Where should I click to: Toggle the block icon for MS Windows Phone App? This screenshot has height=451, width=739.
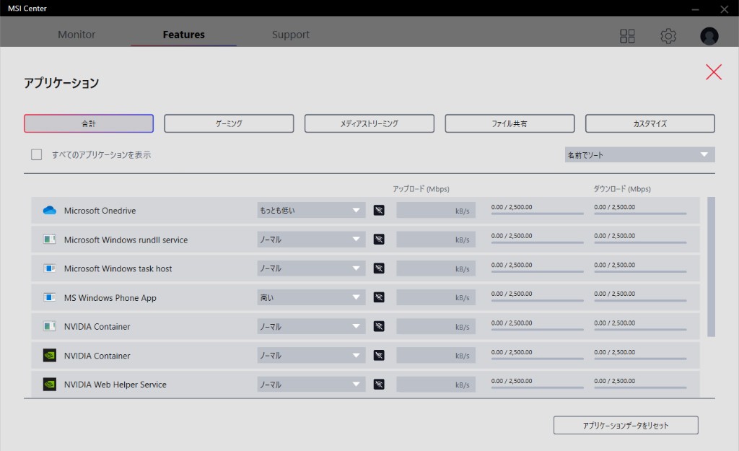(379, 297)
